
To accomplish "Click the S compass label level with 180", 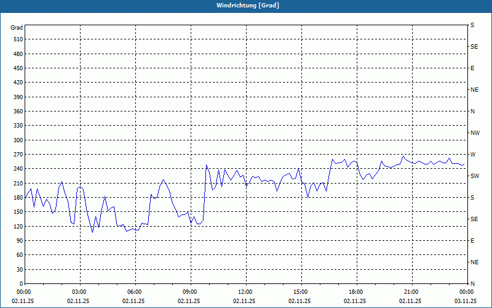I will point(472,198).
